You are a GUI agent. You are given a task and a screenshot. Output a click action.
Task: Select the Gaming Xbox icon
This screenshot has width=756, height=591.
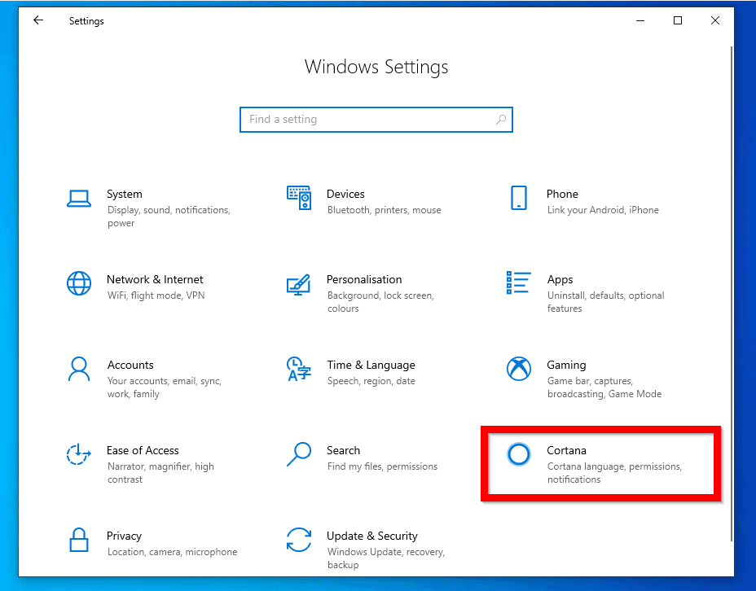coord(519,369)
